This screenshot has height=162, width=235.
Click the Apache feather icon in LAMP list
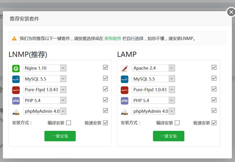pos(124,68)
